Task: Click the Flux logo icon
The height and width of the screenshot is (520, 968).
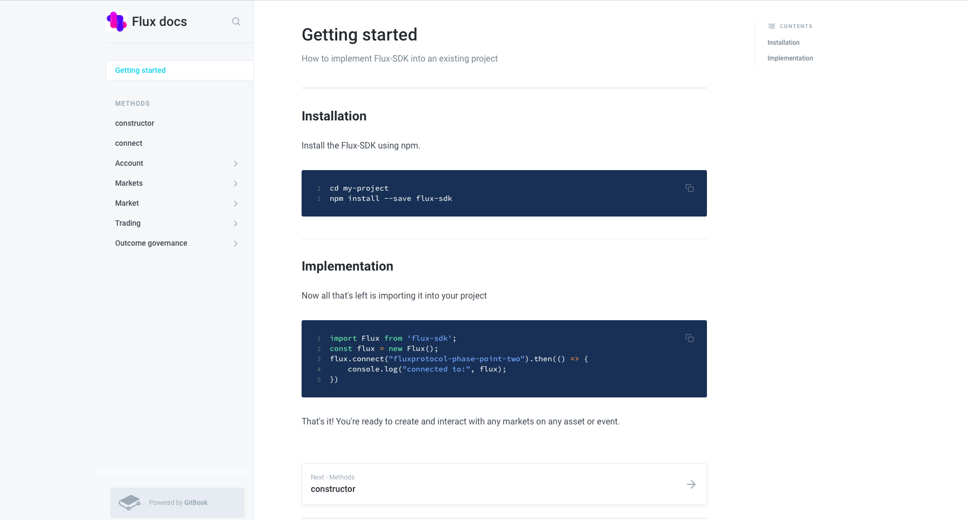Action: (117, 22)
